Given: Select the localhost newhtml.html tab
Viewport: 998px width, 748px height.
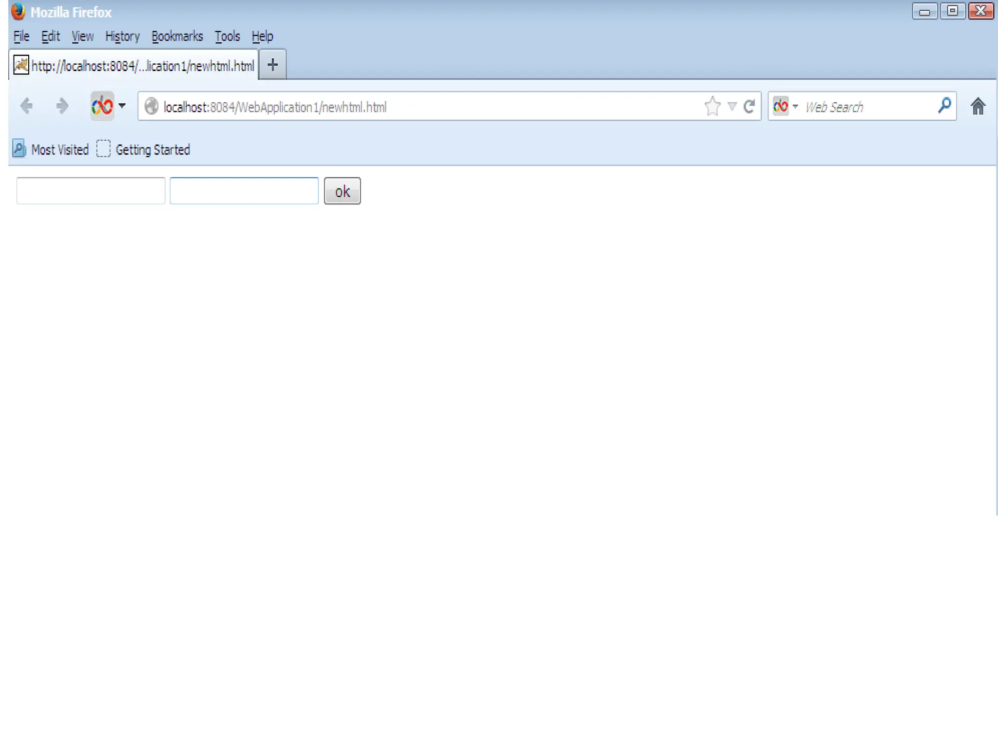Looking at the screenshot, I should pos(134,66).
